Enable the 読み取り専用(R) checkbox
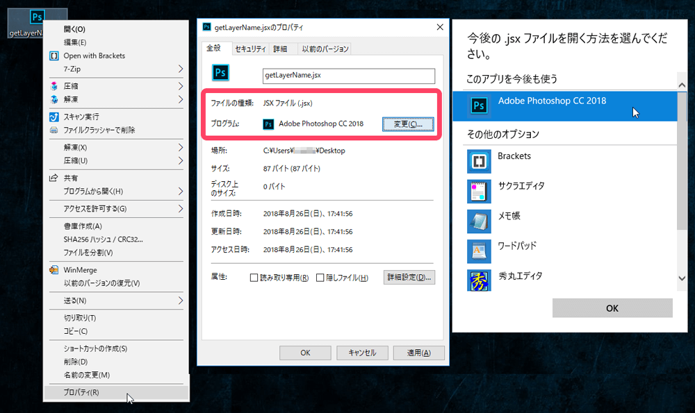The height and width of the screenshot is (413, 695). (x=254, y=278)
